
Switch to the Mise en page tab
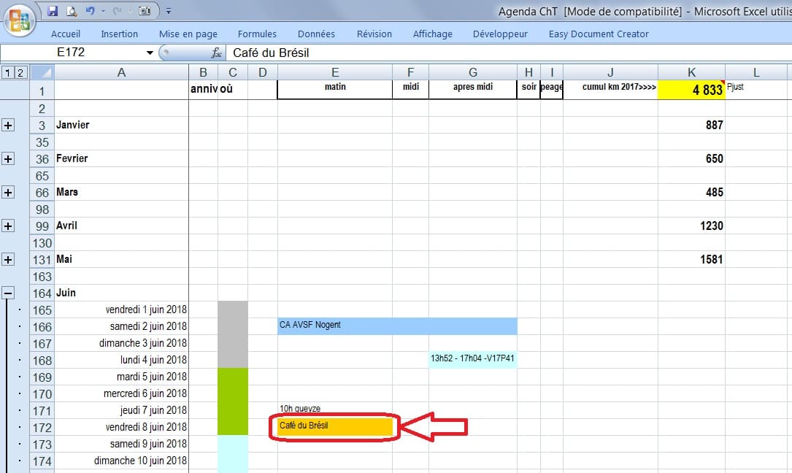tap(188, 34)
